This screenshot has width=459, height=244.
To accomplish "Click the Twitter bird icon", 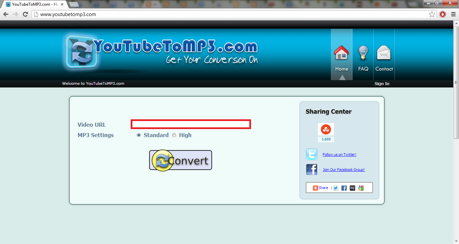I will 311,155.
